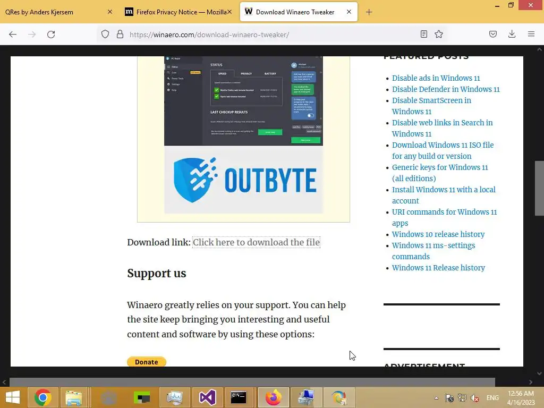Image resolution: width=544 pixels, height=408 pixels.
Task: Close the Firefox Privacy Notice tab
Action: 229,12
